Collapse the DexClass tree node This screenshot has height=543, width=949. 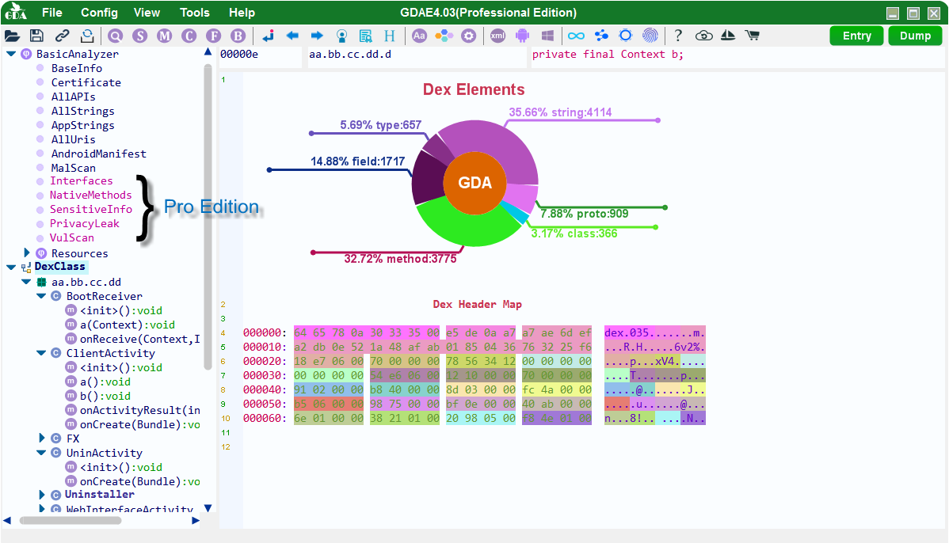(11, 267)
